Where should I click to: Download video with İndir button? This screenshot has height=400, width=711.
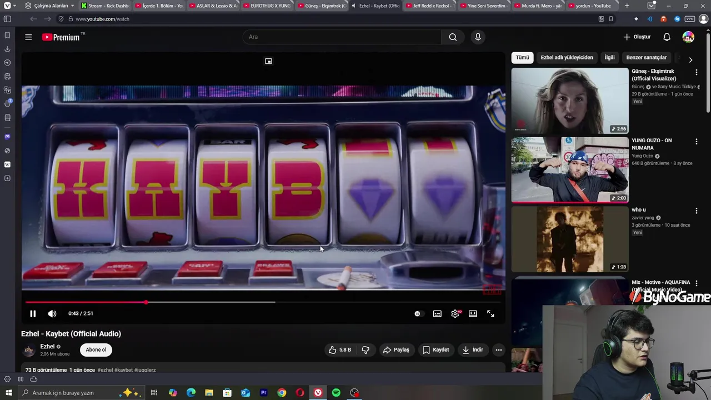[x=473, y=350]
